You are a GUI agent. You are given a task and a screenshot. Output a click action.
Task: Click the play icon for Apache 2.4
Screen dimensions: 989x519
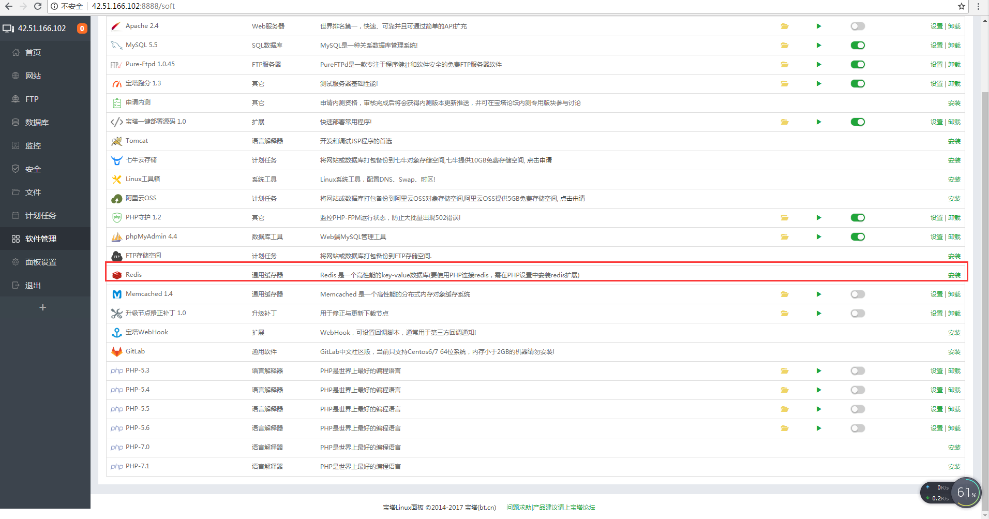[x=819, y=26]
